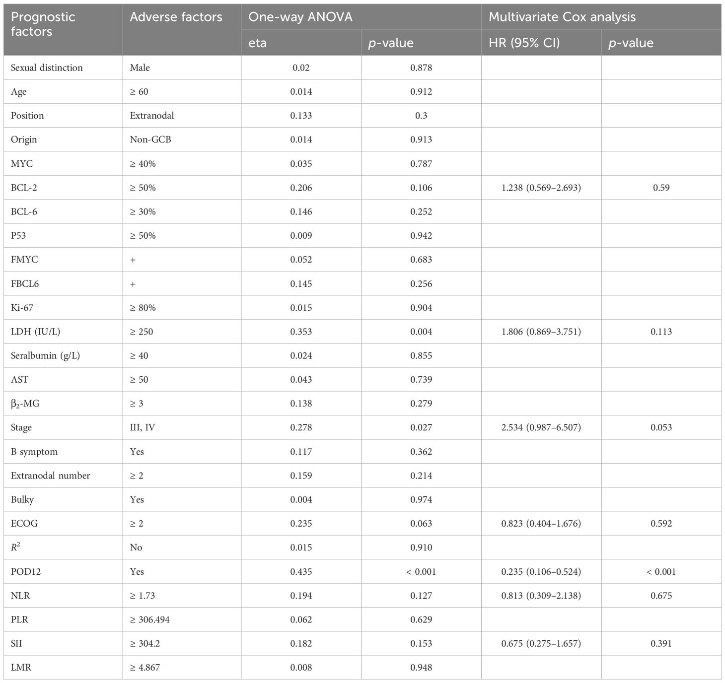
Task: Click the "Adverse factors" column header
Action: point(176,17)
